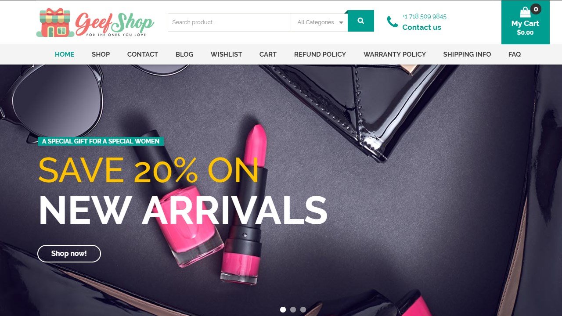Screen dimensions: 562x316
Task: Open the Wishlist page
Action: (x=226, y=54)
